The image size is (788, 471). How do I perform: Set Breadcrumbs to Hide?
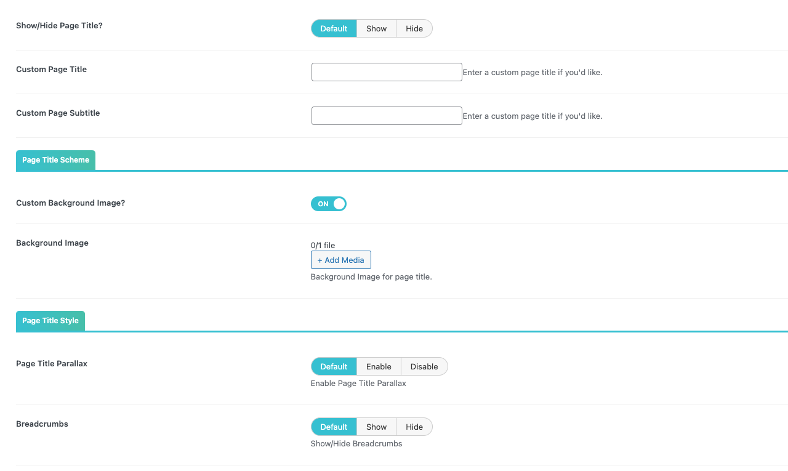click(x=414, y=427)
